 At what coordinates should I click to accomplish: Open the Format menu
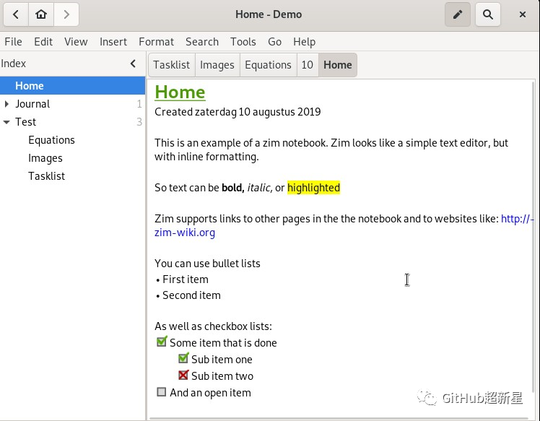pos(157,42)
